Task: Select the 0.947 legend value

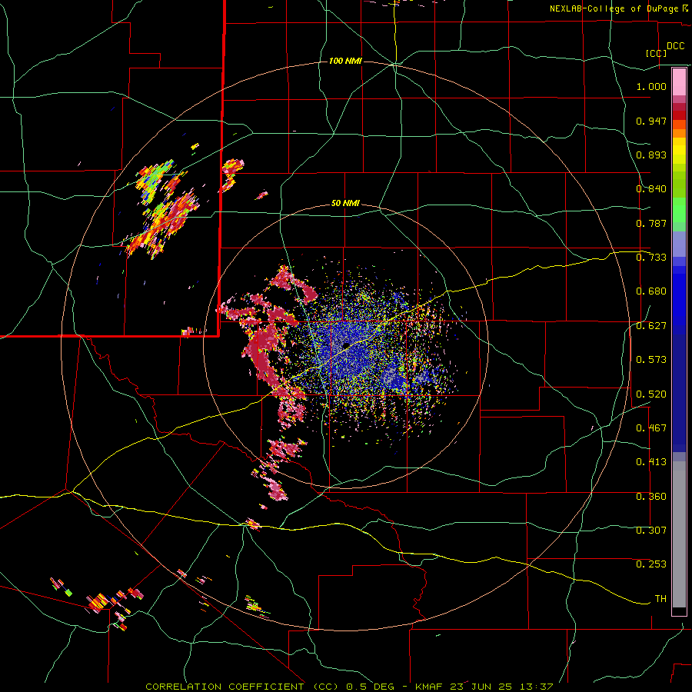Action: pyautogui.click(x=651, y=121)
